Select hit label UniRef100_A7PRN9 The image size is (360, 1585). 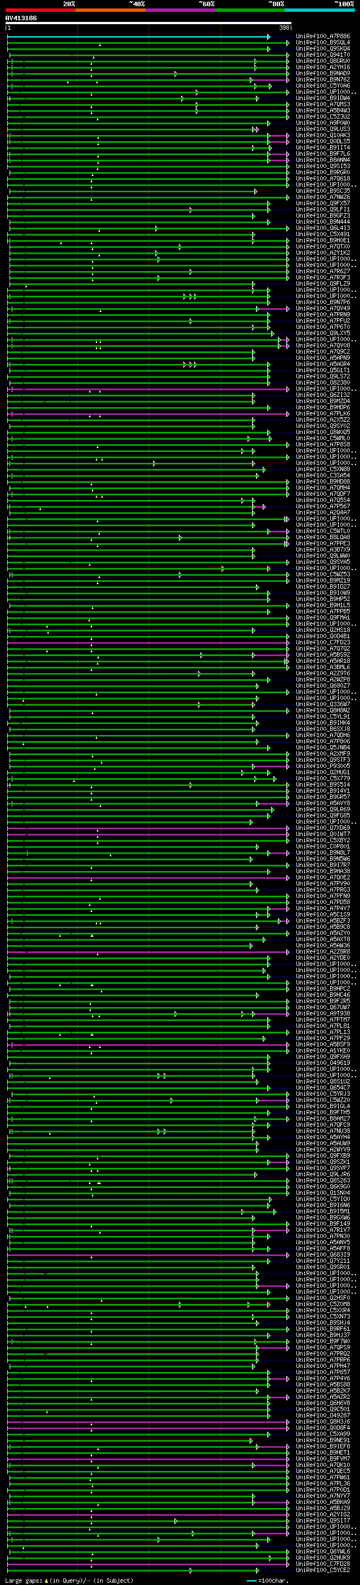pos(323,314)
